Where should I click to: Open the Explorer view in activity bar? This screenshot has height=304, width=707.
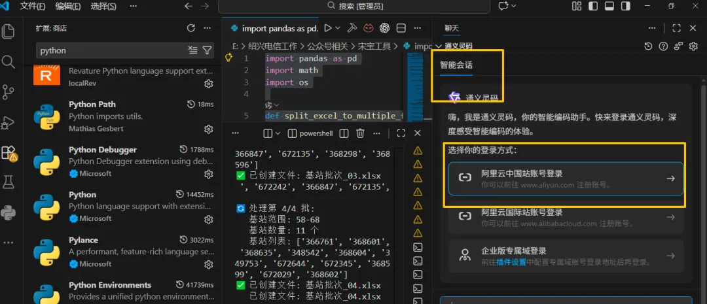(x=8, y=31)
